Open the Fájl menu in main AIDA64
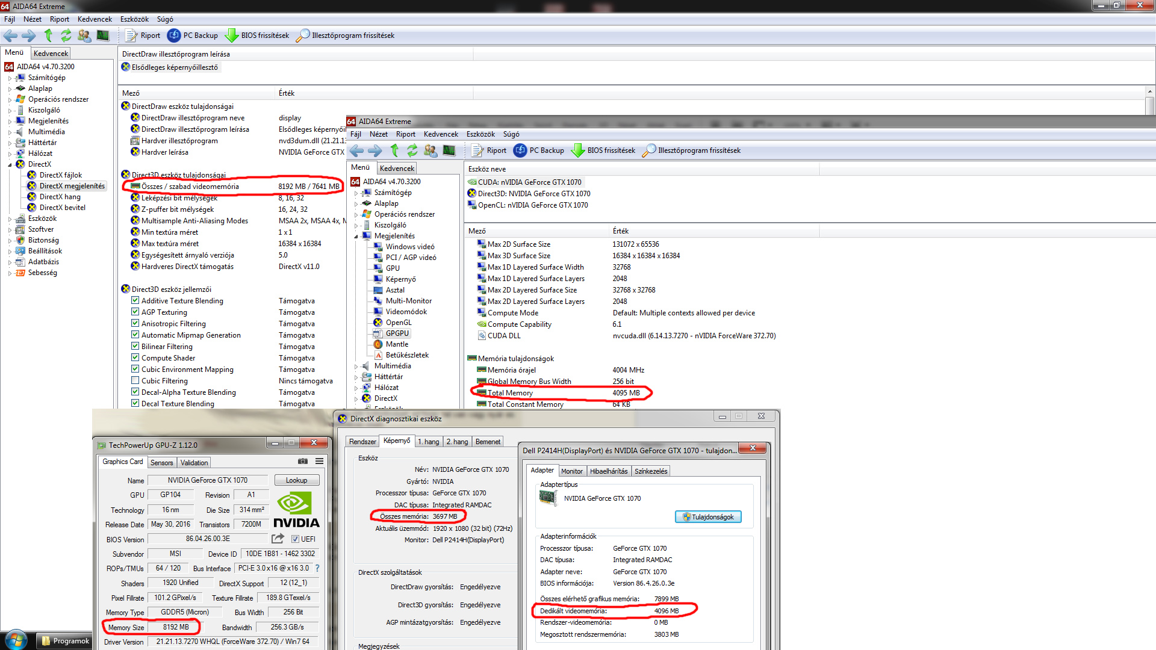 [x=10, y=19]
